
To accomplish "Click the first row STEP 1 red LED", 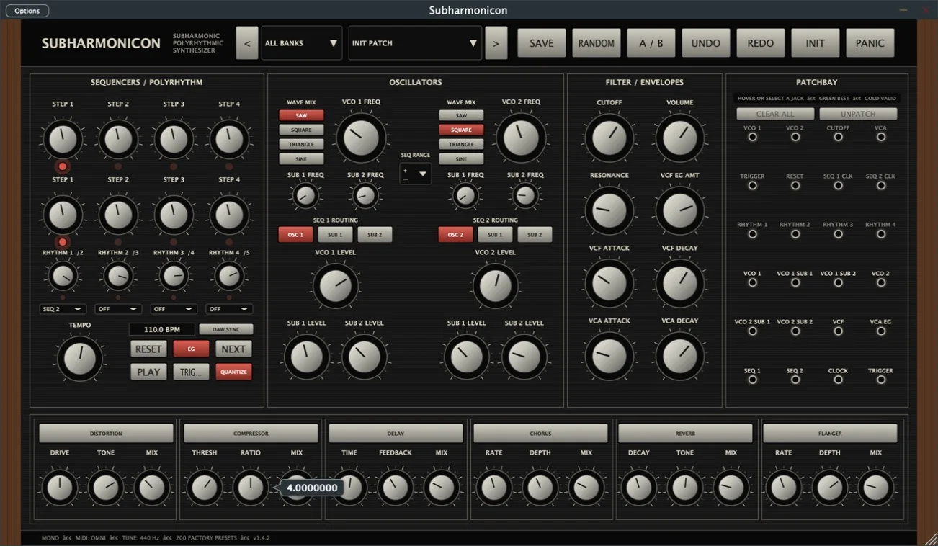I will [x=63, y=166].
